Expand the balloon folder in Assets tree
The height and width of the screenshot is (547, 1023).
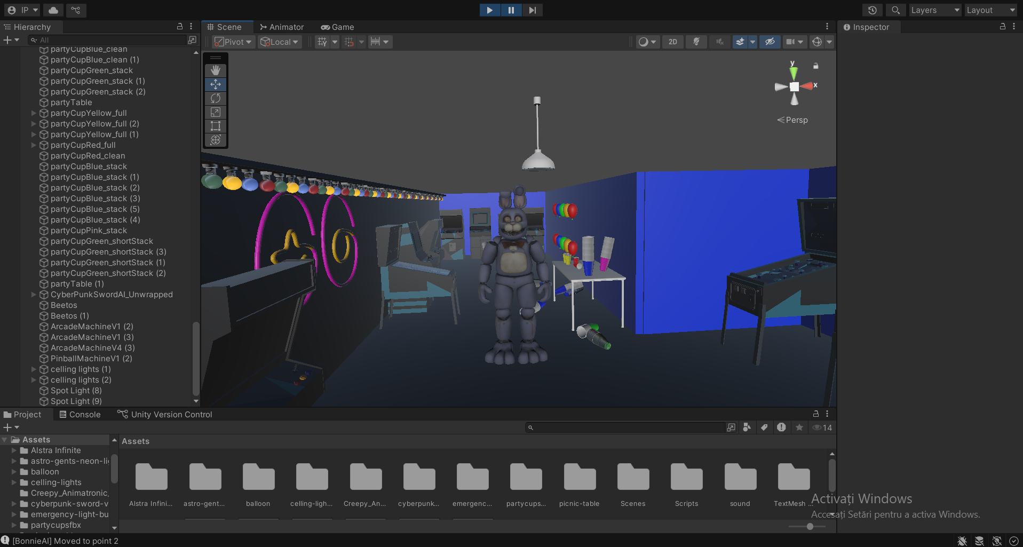tap(14, 472)
